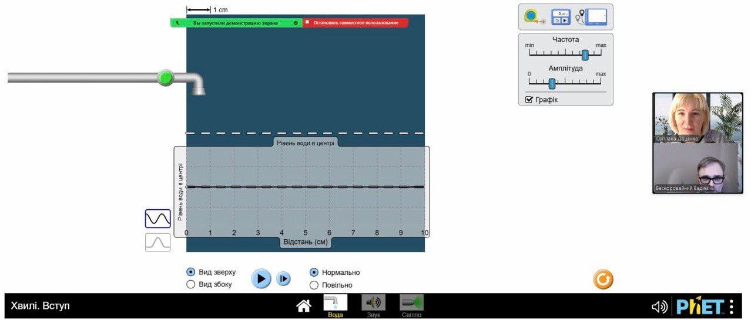This screenshot has height=320, width=751.
Task: Click the measuring tape tool icon
Action: [x=534, y=17]
